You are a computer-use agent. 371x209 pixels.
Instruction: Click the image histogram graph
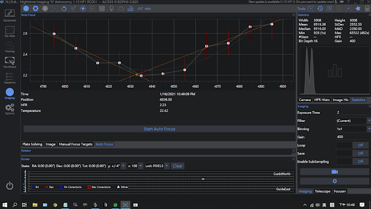coord(334,71)
